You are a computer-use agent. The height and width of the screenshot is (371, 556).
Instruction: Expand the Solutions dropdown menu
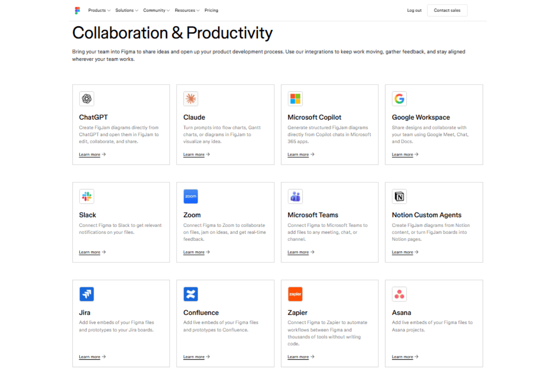pyautogui.click(x=127, y=11)
